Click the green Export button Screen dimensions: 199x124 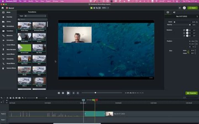[193, 8]
